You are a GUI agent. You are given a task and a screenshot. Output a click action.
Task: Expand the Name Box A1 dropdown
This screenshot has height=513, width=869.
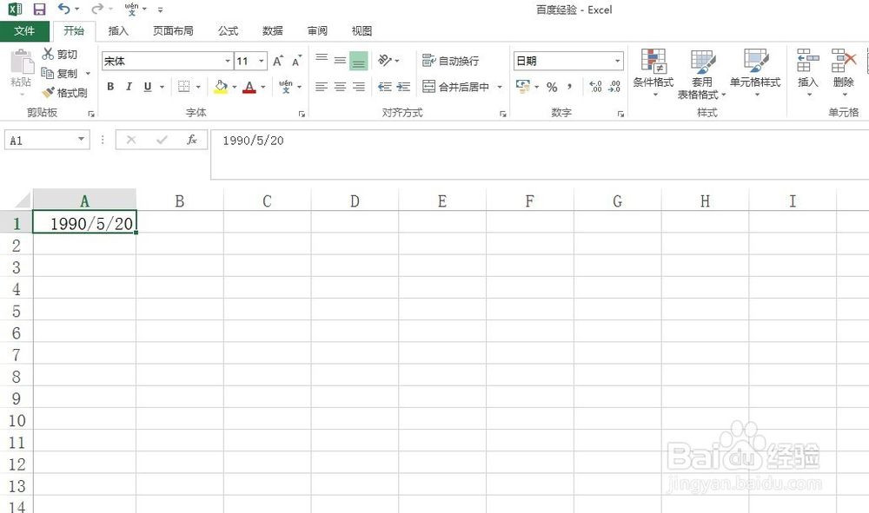pyautogui.click(x=82, y=140)
